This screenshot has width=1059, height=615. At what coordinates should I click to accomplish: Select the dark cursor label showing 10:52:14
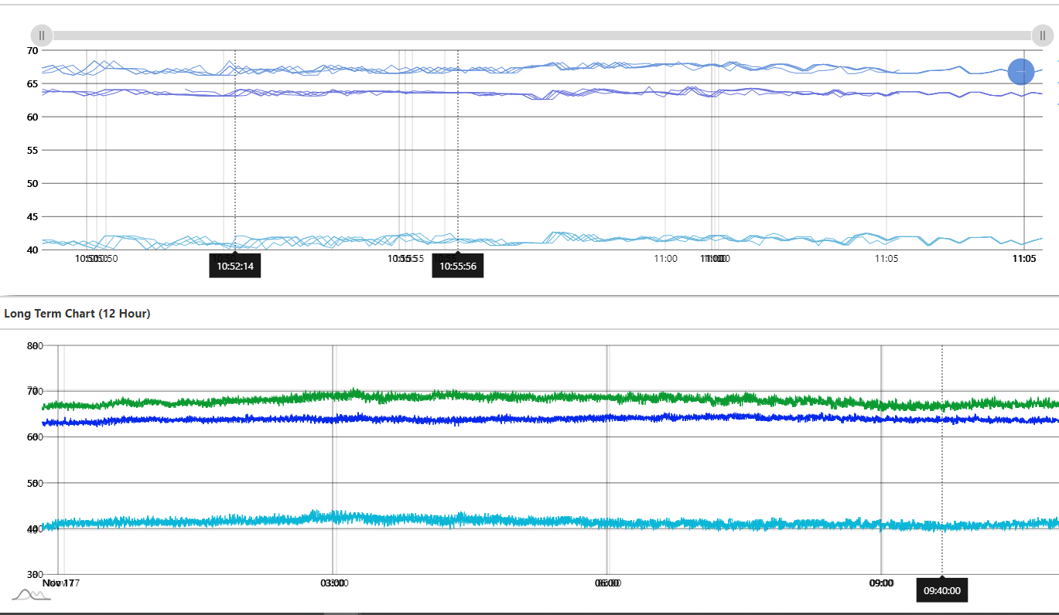pyautogui.click(x=234, y=265)
